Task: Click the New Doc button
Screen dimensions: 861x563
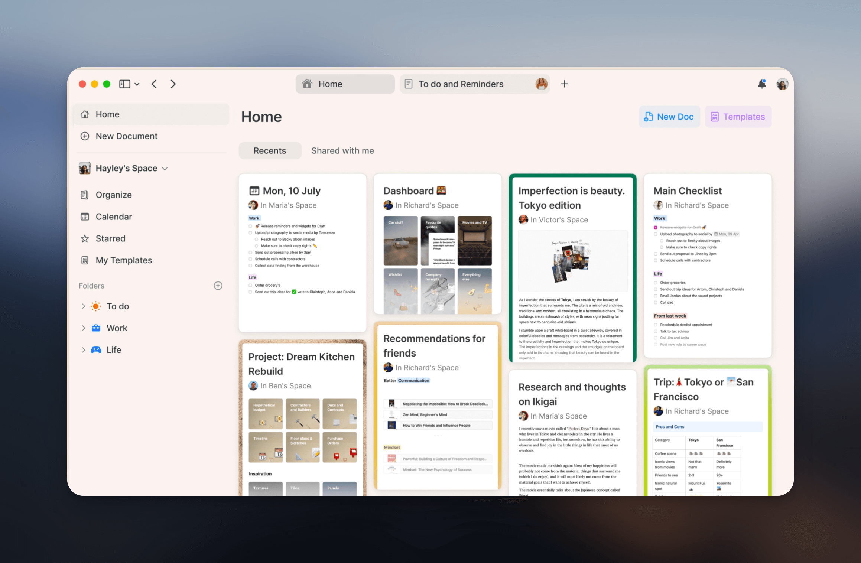Action: click(669, 117)
